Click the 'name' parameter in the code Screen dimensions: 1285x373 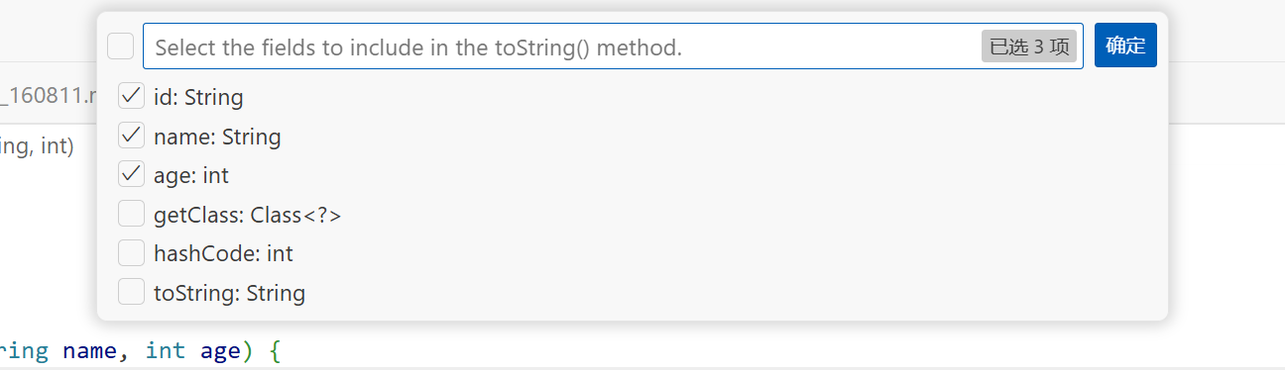pyautogui.click(x=90, y=350)
